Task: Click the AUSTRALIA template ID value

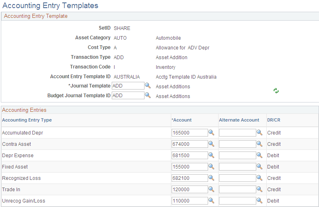Action: 127,77
